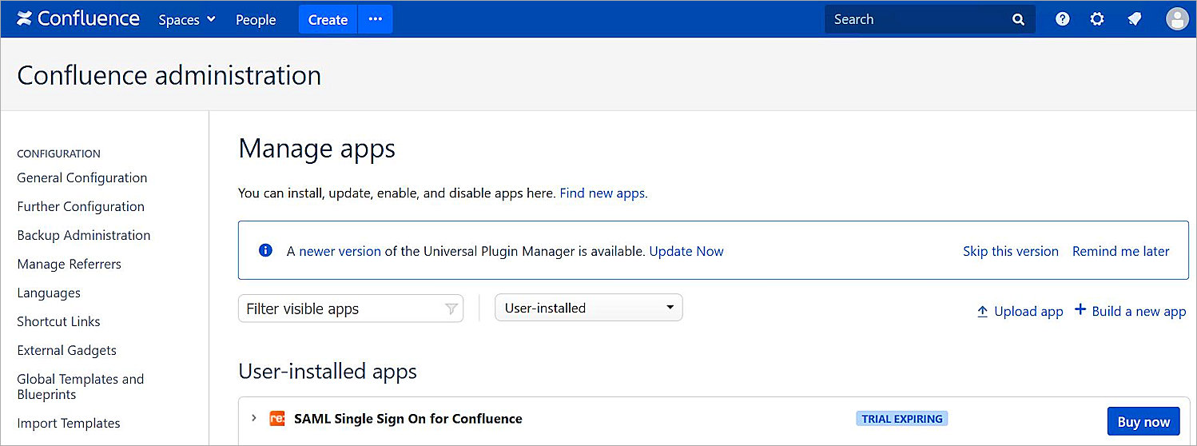Click the SAML Single Sign On app icon
The image size is (1197, 446).
click(x=277, y=418)
